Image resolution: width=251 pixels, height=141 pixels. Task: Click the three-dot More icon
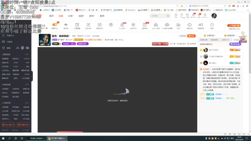coord(212,25)
